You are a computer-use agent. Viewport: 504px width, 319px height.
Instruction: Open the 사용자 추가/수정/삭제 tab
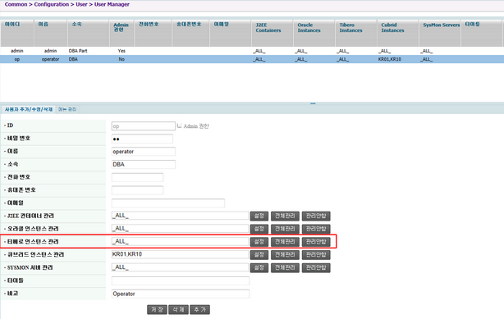[29, 110]
